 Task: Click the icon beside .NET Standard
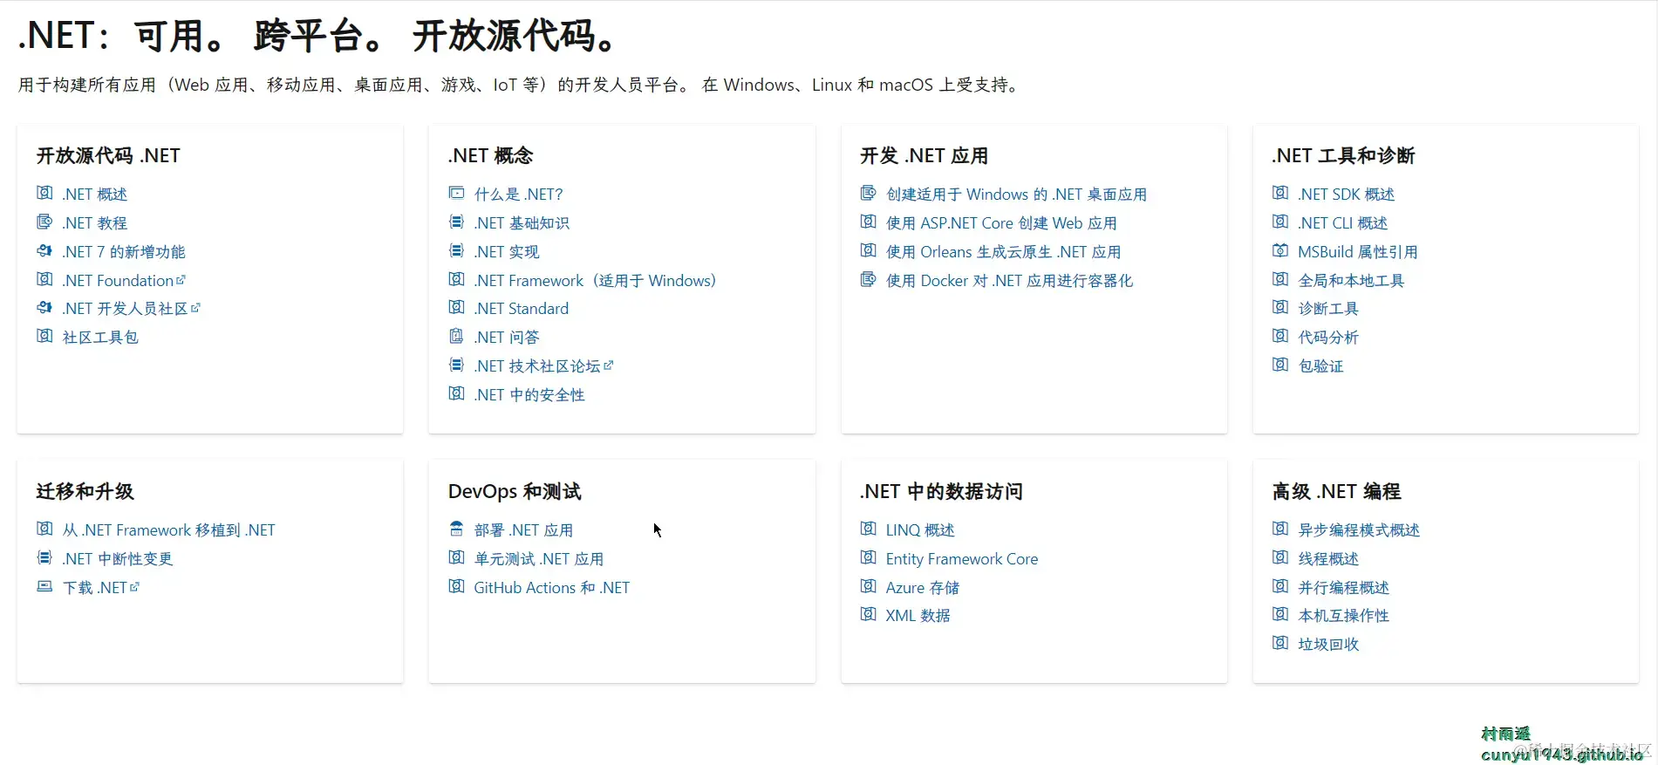(456, 307)
